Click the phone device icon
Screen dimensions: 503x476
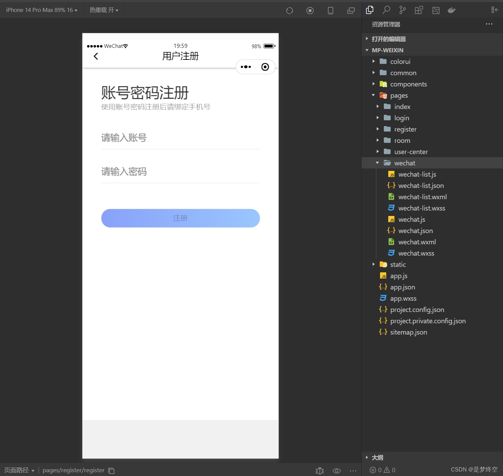coord(331,11)
